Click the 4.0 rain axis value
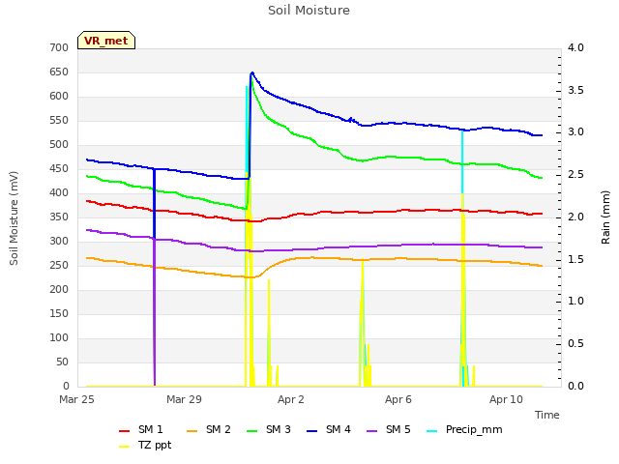 click(x=576, y=47)
